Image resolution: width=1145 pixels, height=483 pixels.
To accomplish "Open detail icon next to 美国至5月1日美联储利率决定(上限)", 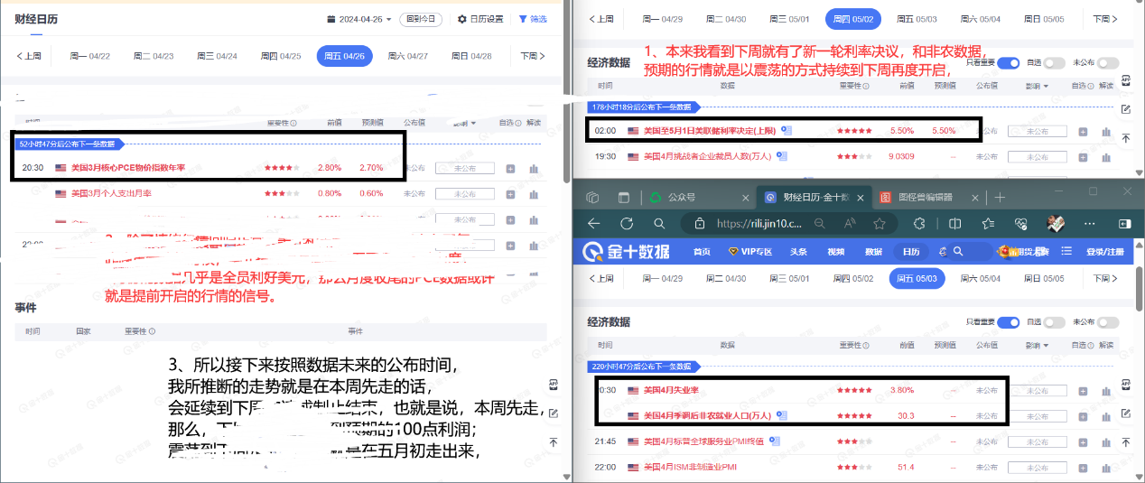I will (x=786, y=130).
